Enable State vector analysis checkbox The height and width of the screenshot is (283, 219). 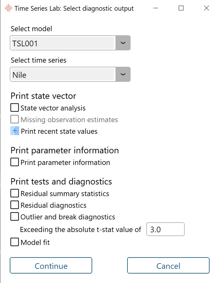tap(15, 108)
